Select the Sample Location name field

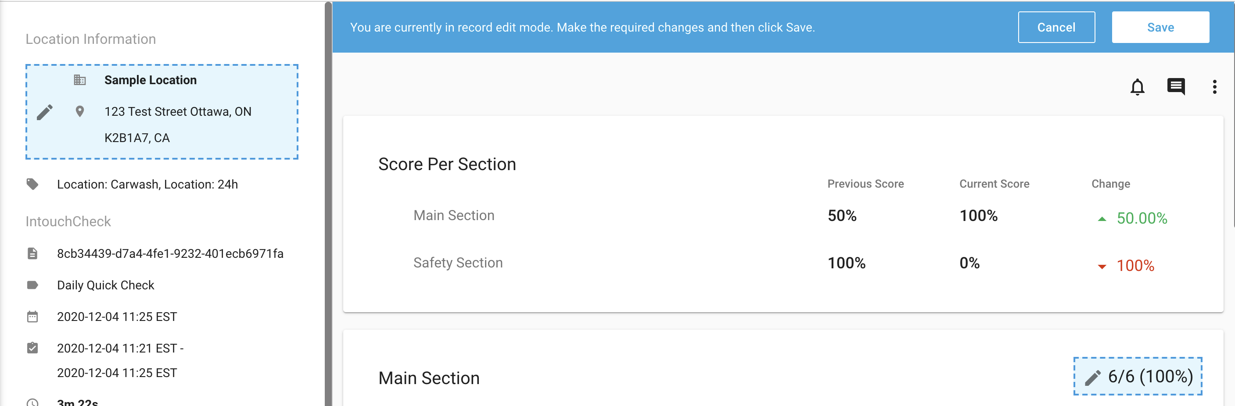pos(150,80)
